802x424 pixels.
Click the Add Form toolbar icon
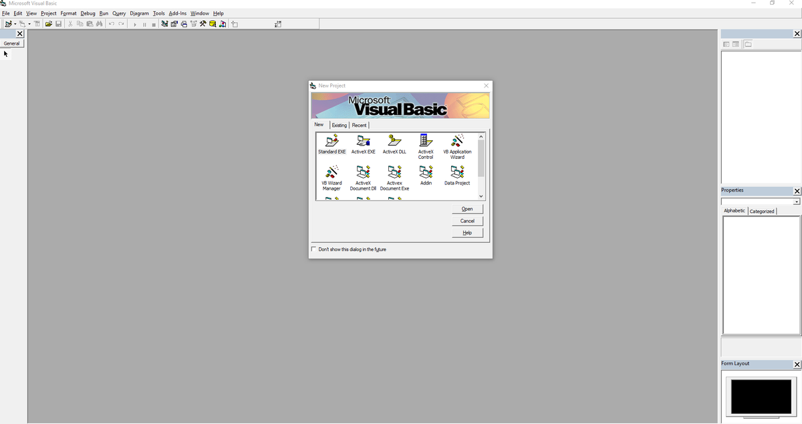(23, 24)
